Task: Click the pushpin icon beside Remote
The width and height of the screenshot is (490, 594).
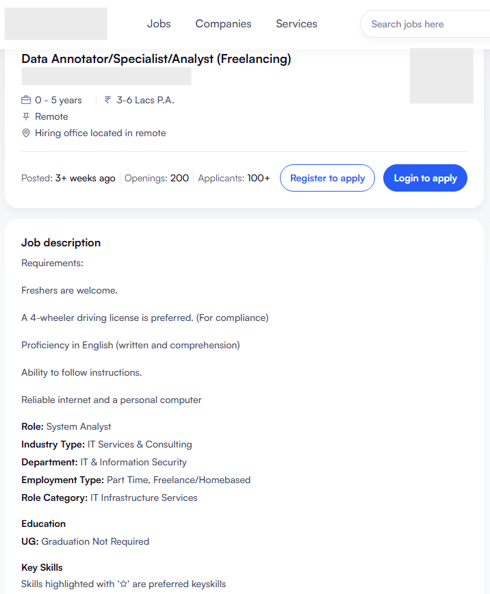Action: 26,116
